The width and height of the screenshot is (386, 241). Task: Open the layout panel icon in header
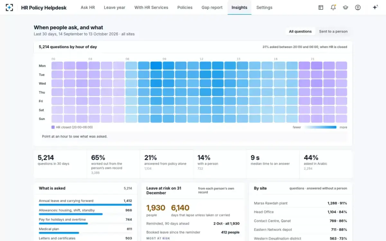coord(321,7)
